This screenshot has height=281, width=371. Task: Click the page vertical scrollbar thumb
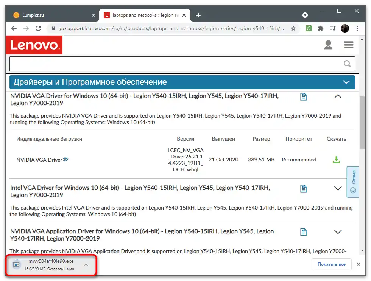(x=362, y=123)
